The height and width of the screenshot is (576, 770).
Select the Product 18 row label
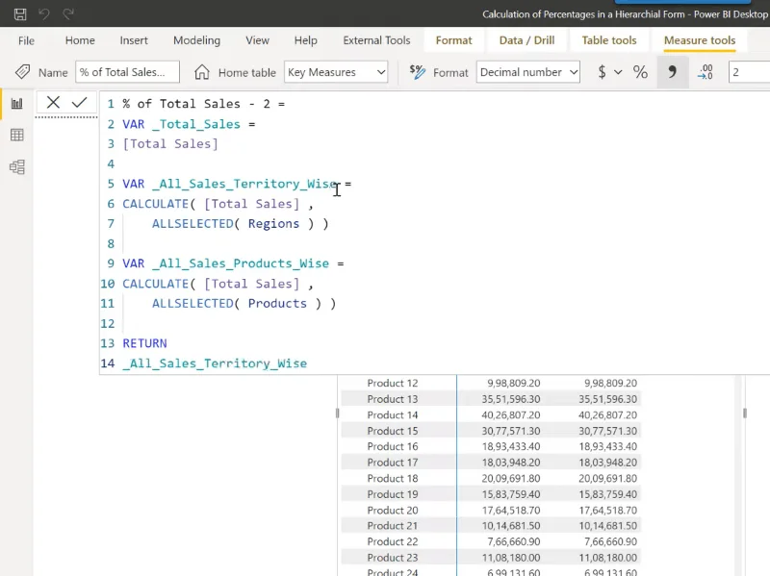(x=393, y=478)
